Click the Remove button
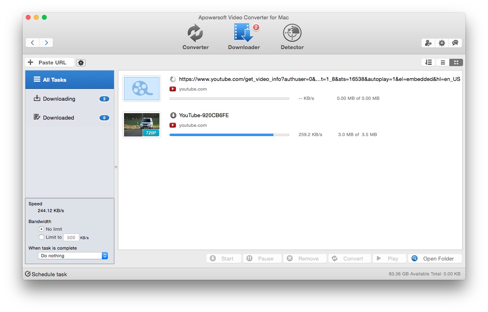 point(305,258)
